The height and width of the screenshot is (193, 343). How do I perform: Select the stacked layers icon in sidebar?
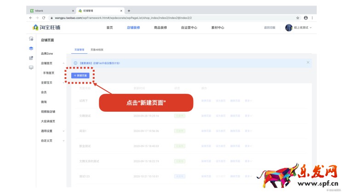pyautogui.click(x=31, y=48)
